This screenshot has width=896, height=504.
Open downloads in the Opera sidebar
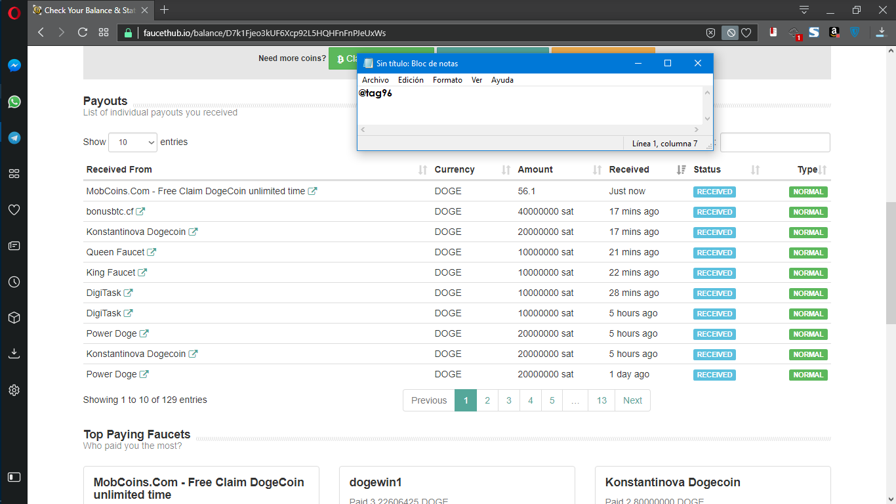(14, 354)
